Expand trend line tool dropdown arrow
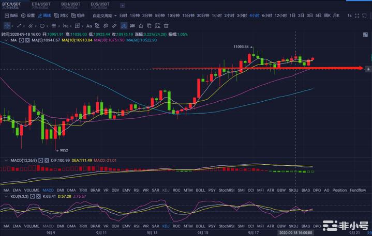This screenshot has height=236, width=372. coord(24,26)
